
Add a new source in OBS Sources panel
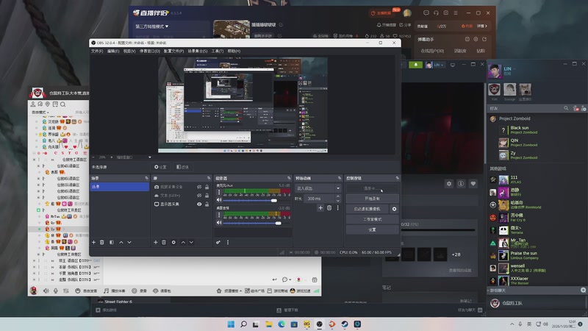156,243
